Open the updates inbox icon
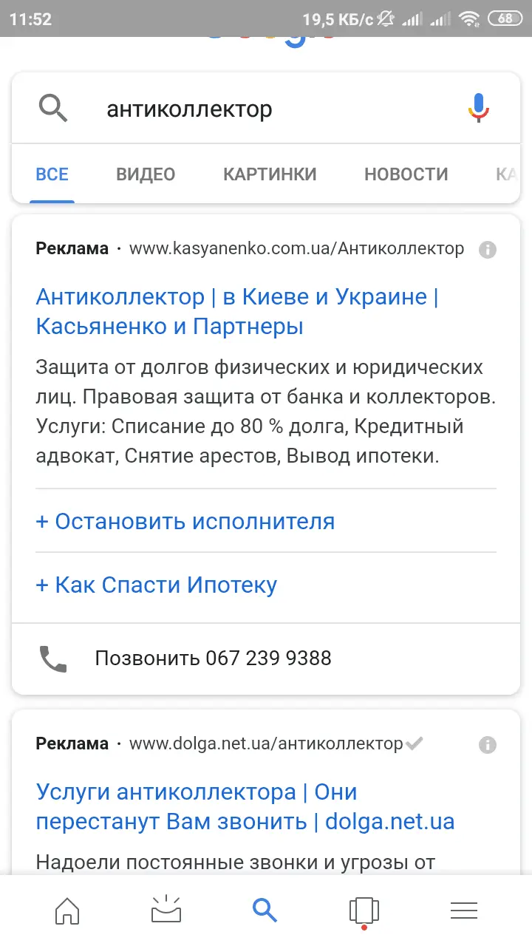Screen dimensions: 532x946 166,911
